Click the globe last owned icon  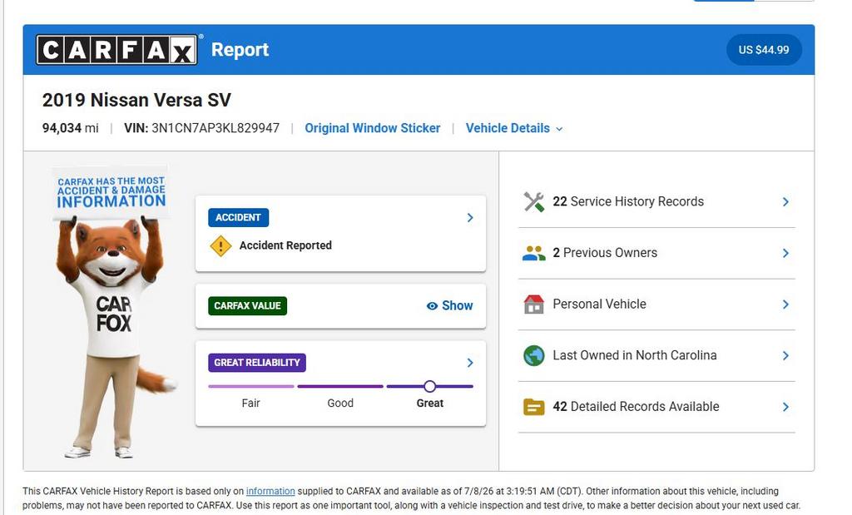pos(533,355)
